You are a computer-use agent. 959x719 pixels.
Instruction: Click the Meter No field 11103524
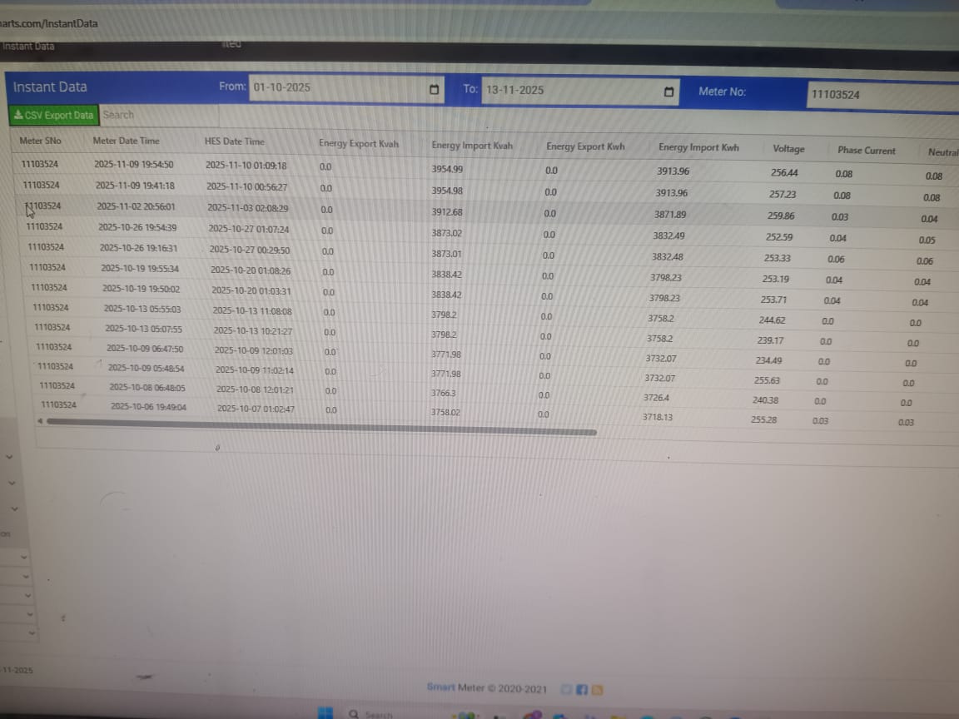(x=883, y=96)
